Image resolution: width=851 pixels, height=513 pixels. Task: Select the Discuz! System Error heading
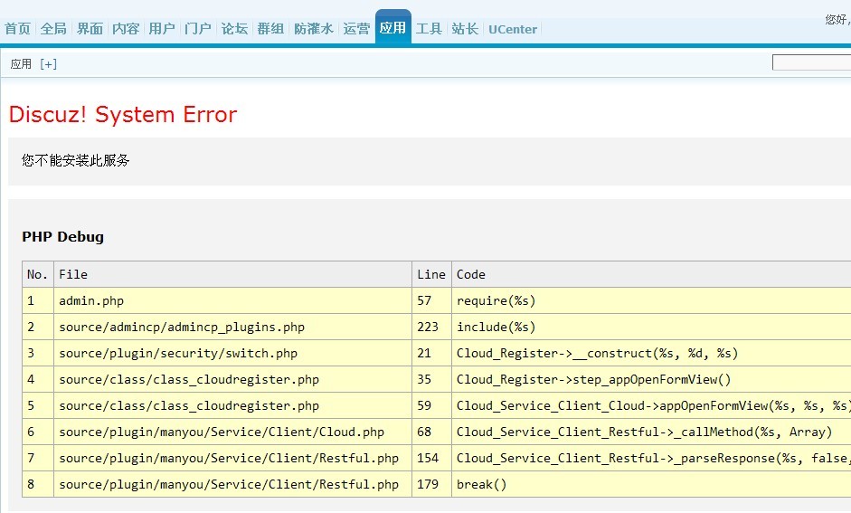(123, 115)
